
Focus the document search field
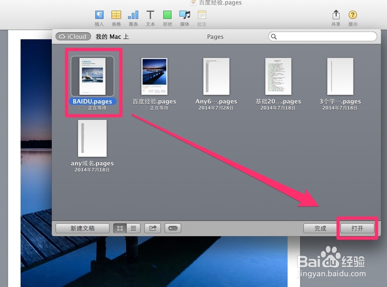(x=323, y=36)
